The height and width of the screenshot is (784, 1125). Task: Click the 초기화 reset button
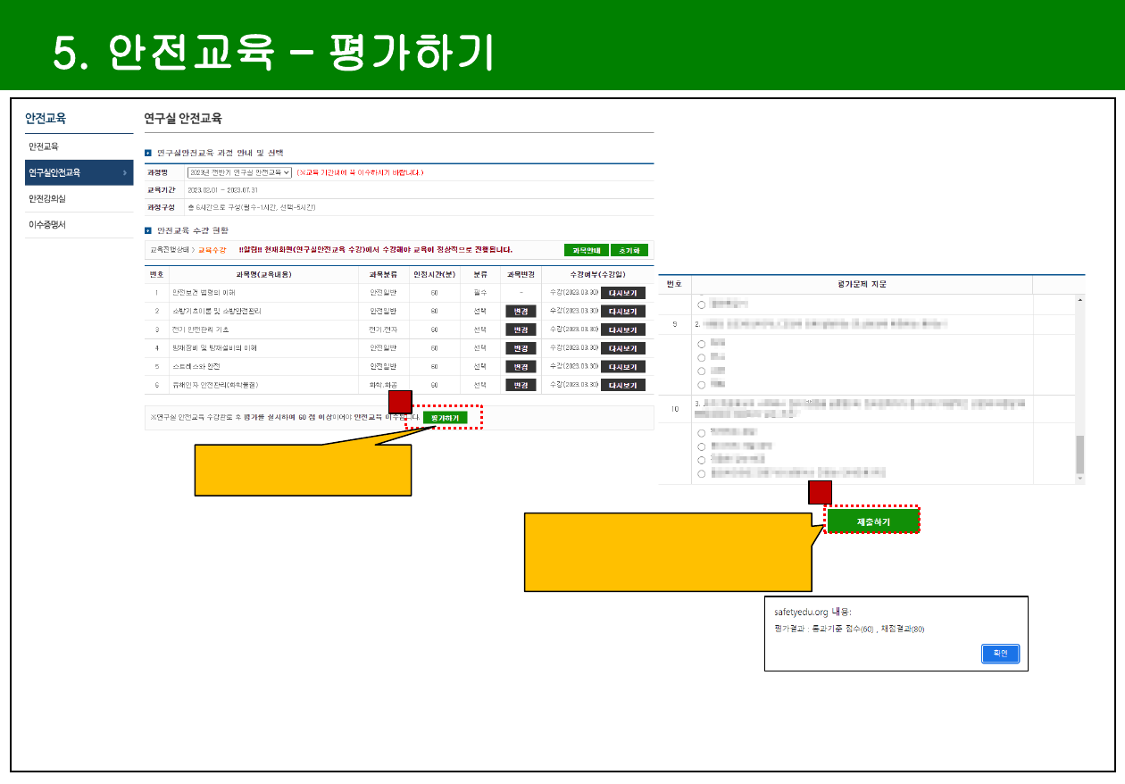tap(629, 251)
